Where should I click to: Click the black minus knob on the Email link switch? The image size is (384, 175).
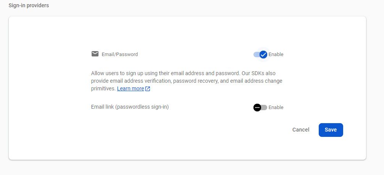(x=257, y=108)
